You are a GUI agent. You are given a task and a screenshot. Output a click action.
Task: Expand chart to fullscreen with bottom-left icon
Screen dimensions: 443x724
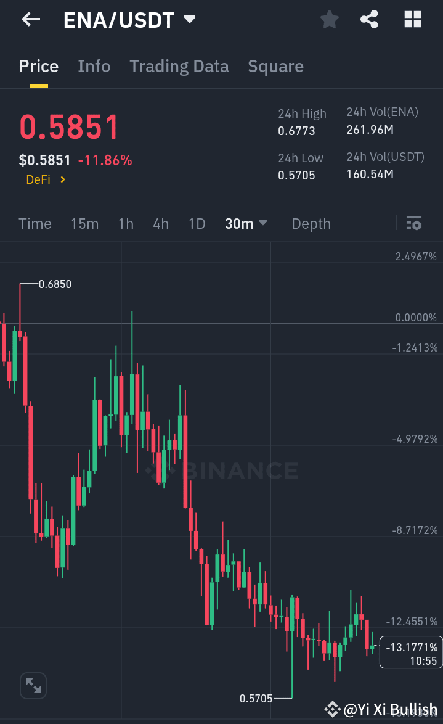[x=33, y=685]
